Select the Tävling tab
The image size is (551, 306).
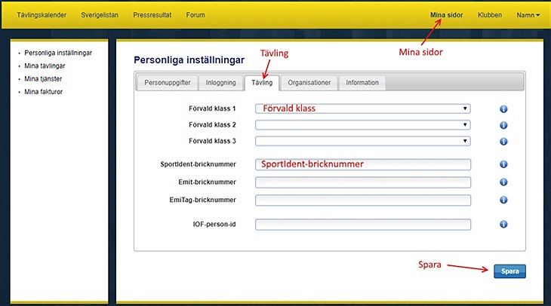[x=262, y=83]
